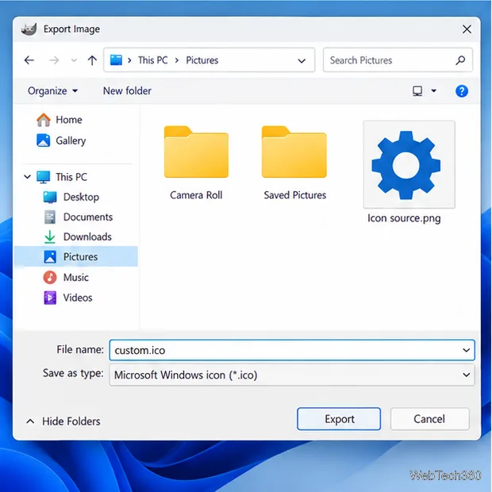The image size is (492, 492).
Task: Collapse the pane with Hide Folders
Action: [63, 421]
